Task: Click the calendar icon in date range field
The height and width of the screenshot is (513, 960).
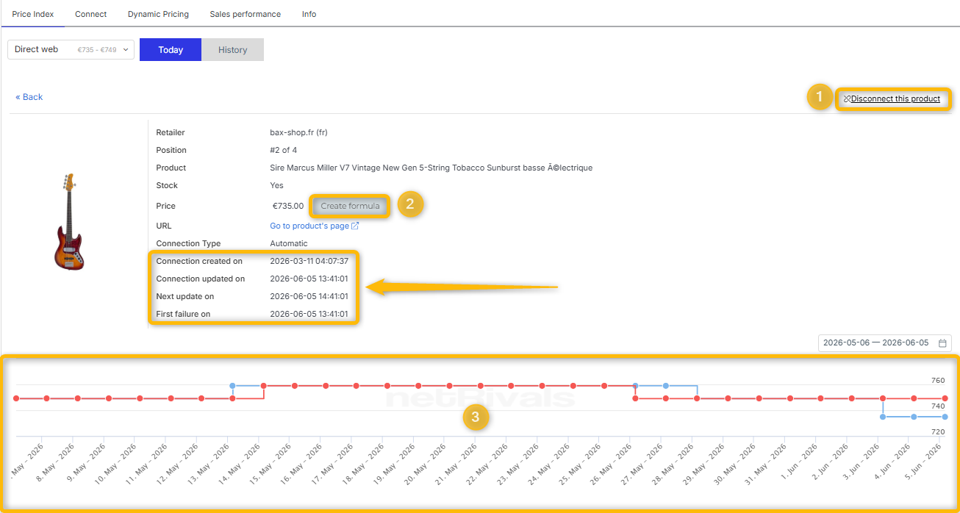Action: pyautogui.click(x=942, y=343)
